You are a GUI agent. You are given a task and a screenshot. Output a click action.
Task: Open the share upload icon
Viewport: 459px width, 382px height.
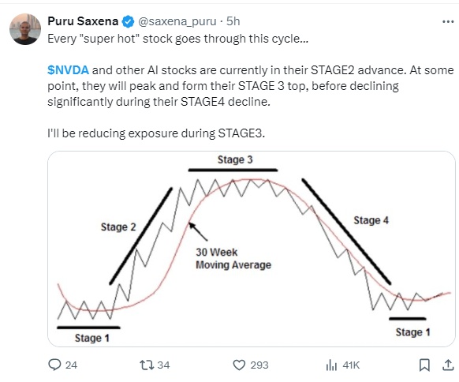click(x=448, y=365)
